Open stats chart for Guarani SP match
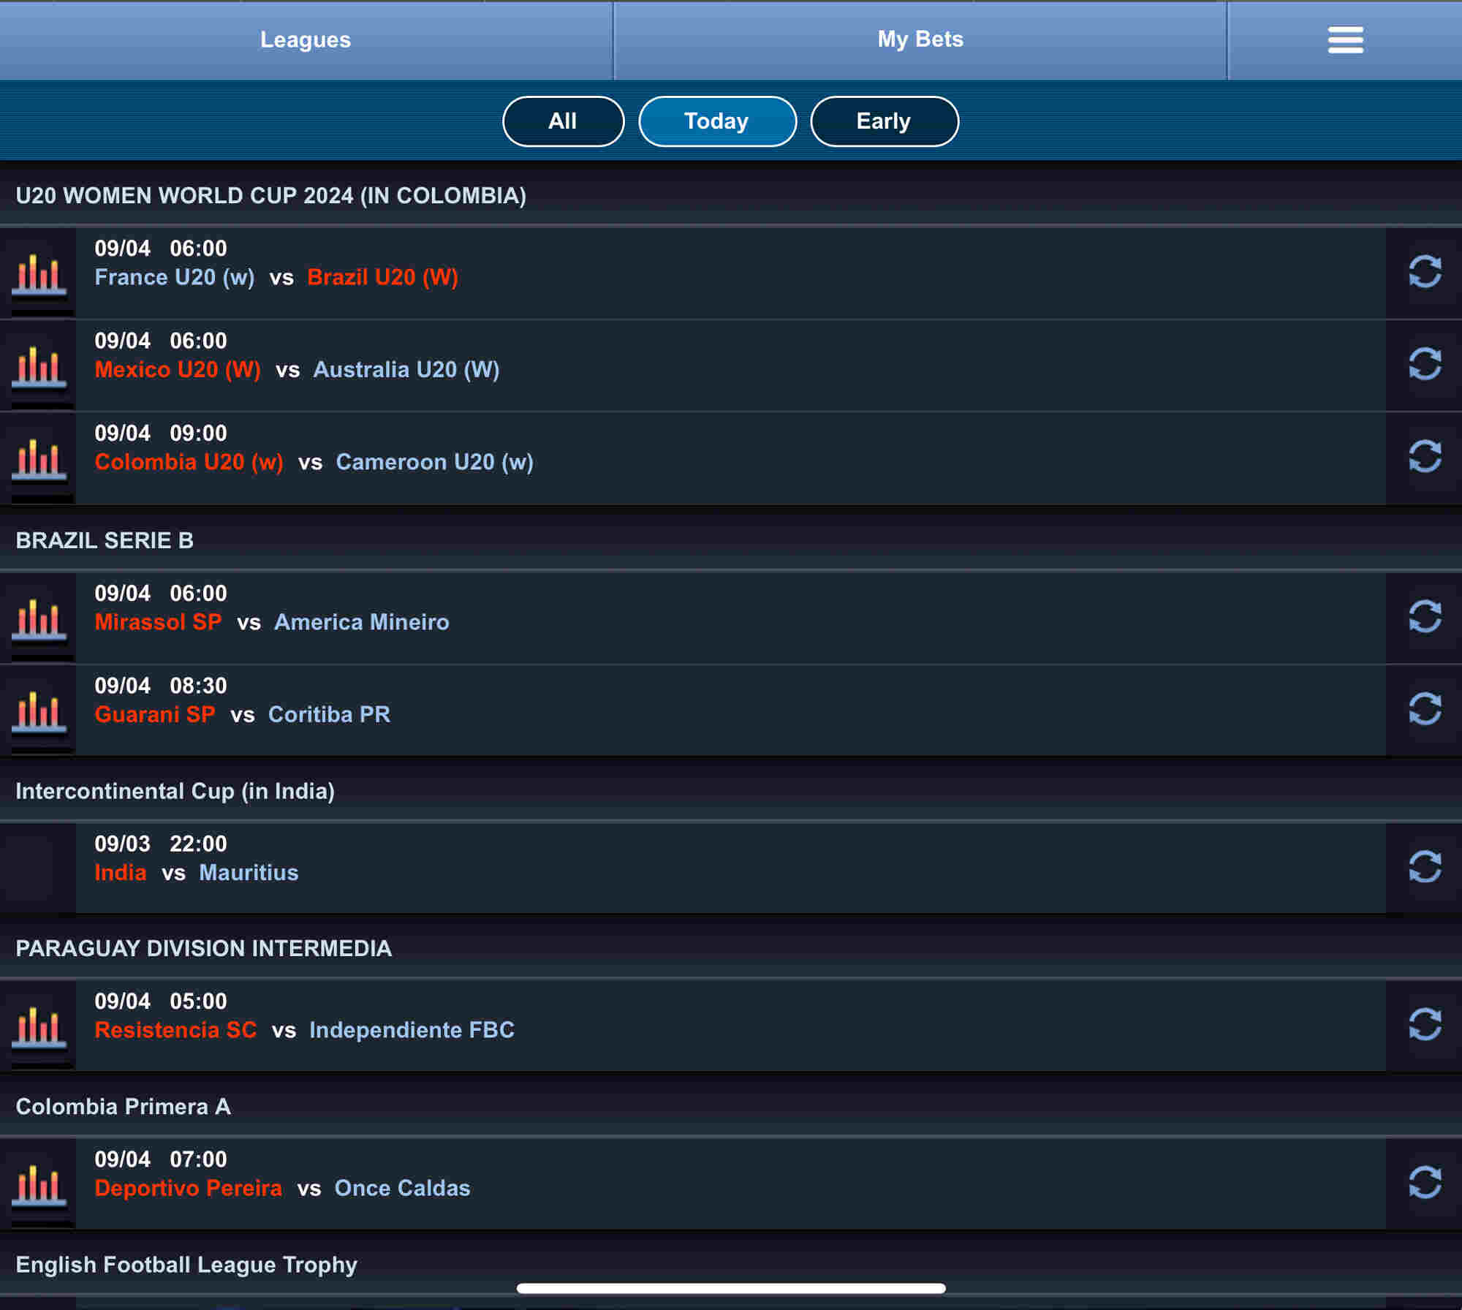This screenshot has height=1310, width=1462. (x=39, y=711)
